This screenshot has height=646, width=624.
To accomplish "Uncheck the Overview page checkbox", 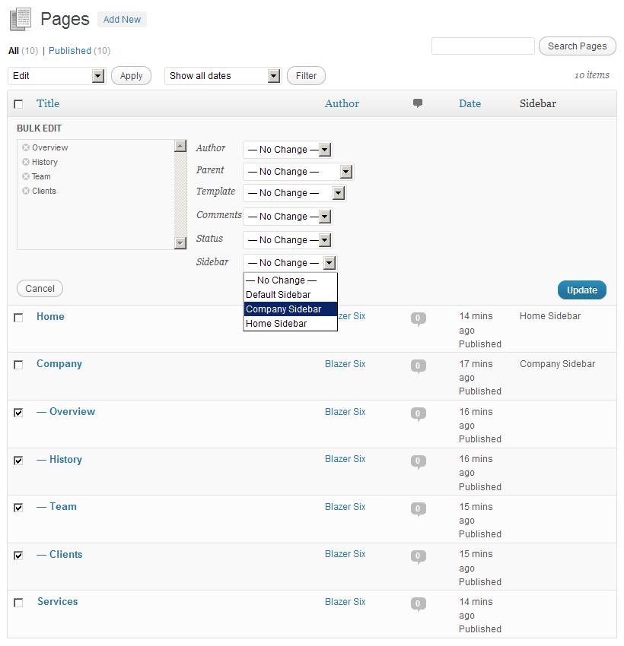I will [18, 413].
